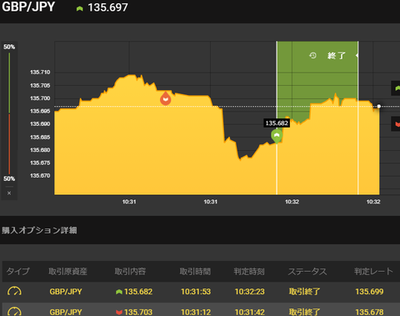Click the green buy marker at 135.682
The height and width of the screenshot is (316, 400).
point(277,136)
